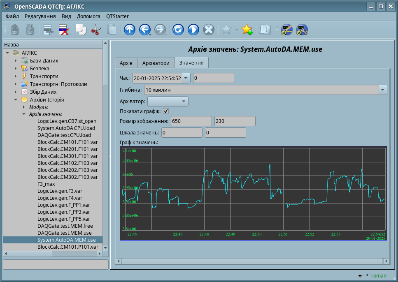The width and height of the screenshot is (398, 282).
Task: Collapse the 'Архіви-Історія' tree node
Action: pos(16,99)
